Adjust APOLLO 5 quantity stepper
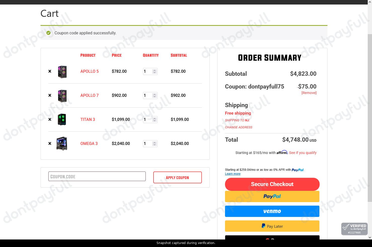This screenshot has height=247, width=372. tap(155, 71)
